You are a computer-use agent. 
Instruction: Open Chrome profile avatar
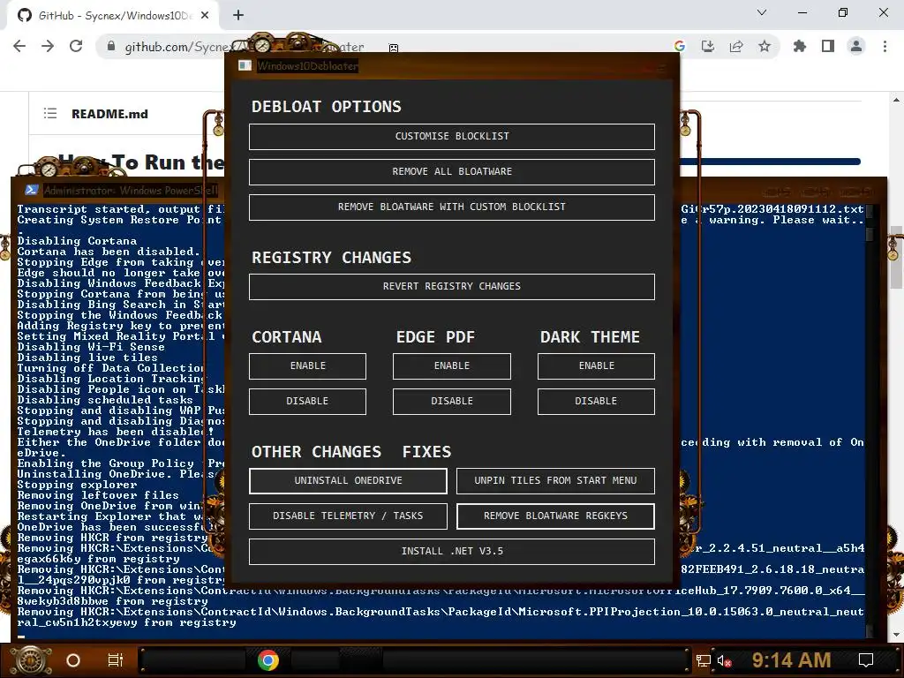pos(856,46)
